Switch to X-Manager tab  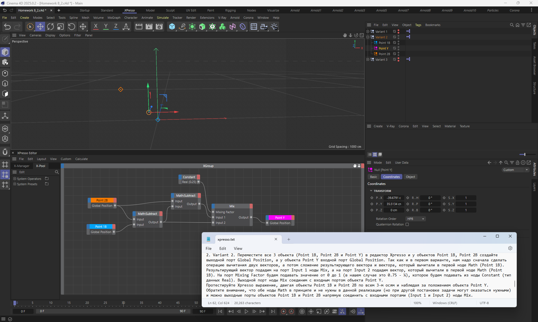[22, 166]
